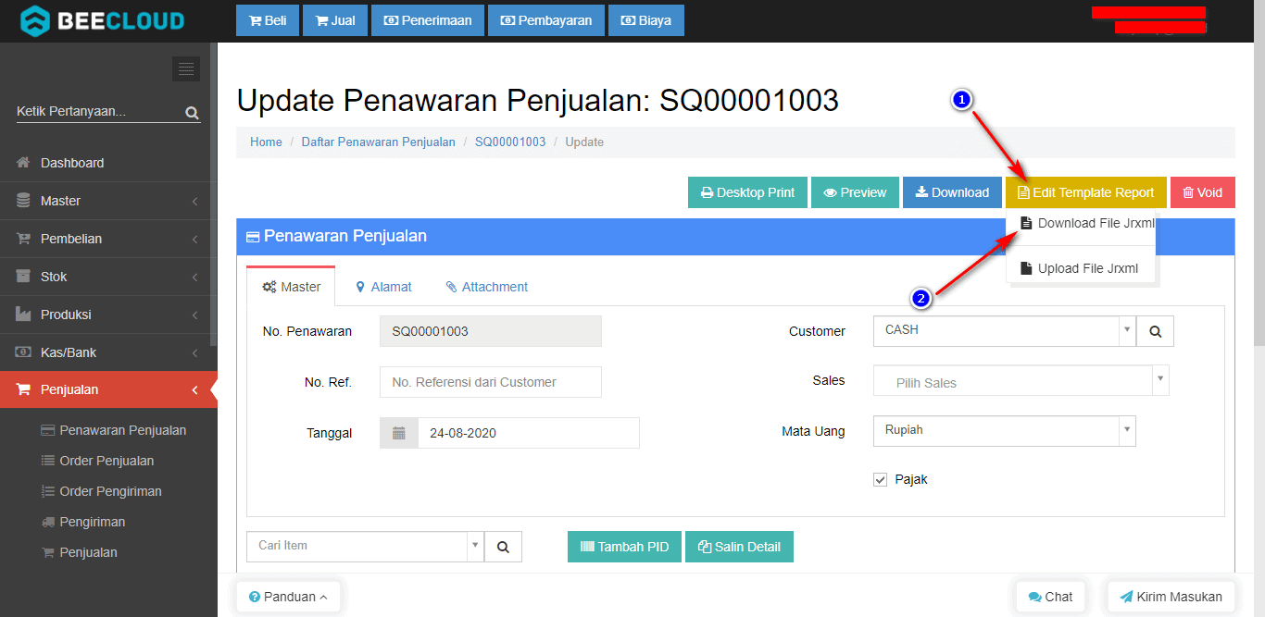Click the search magnifier icon in the sidebar
The height and width of the screenshot is (617, 1265).
(x=192, y=113)
